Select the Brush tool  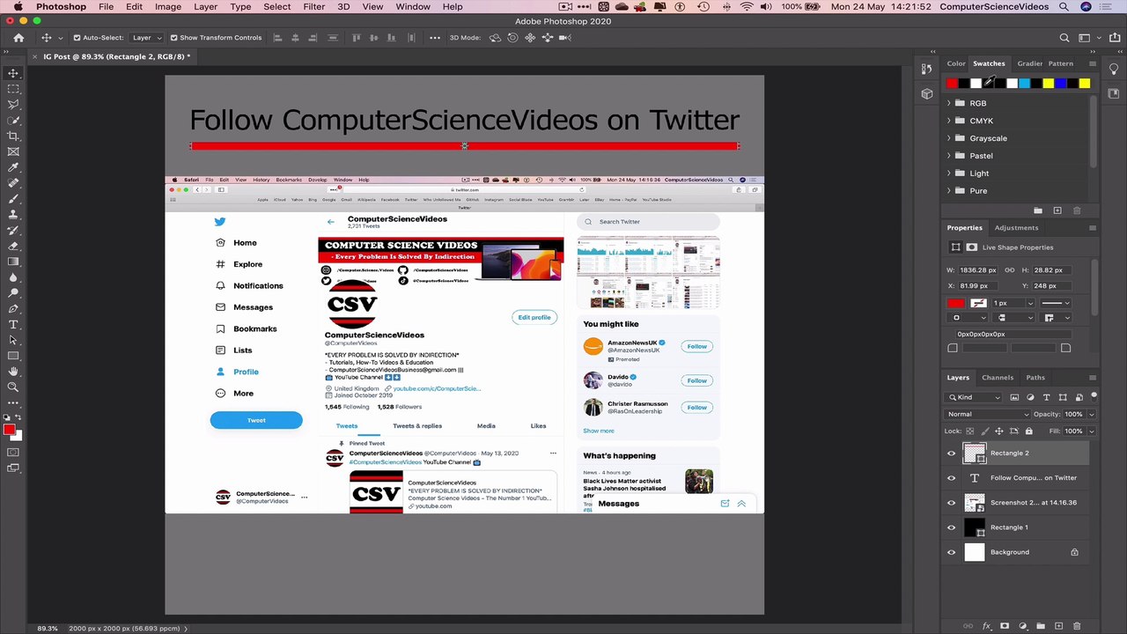click(13, 199)
